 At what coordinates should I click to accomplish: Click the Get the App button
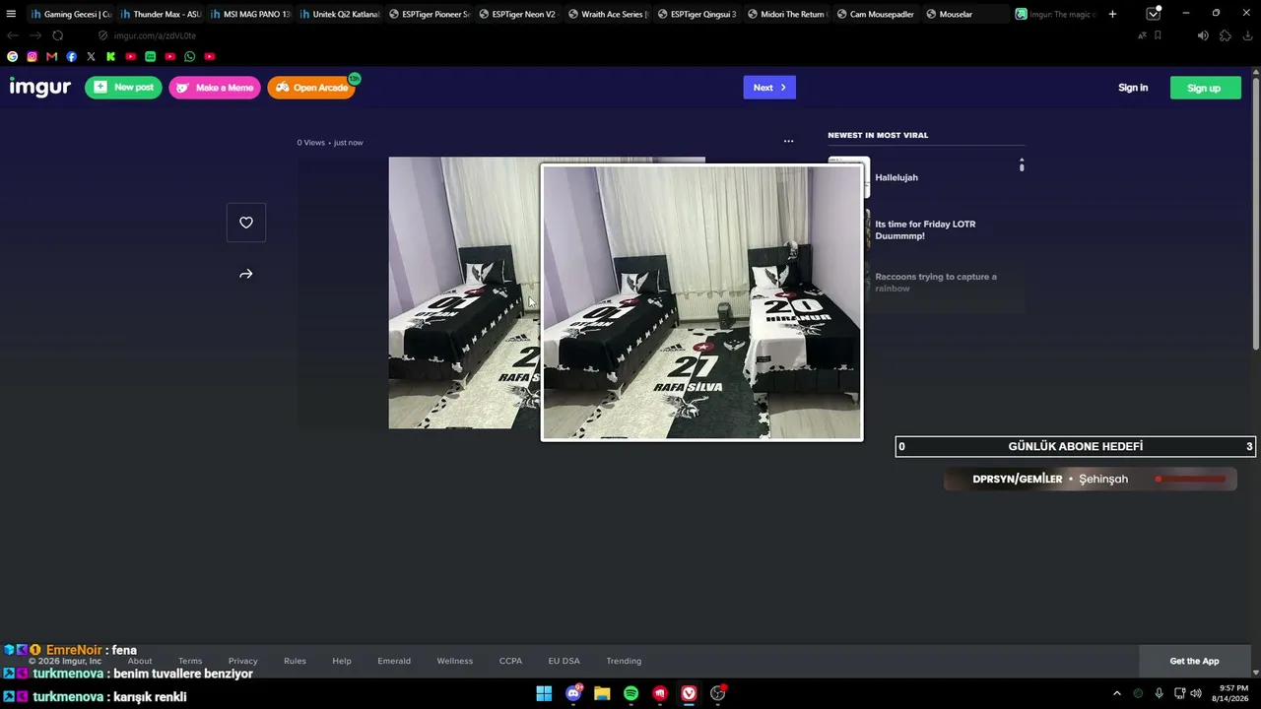coord(1194,661)
